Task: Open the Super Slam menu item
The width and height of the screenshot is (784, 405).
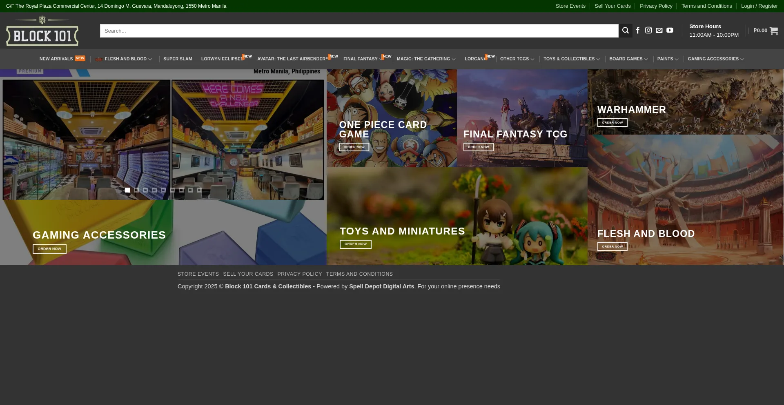Action: pyautogui.click(x=178, y=59)
